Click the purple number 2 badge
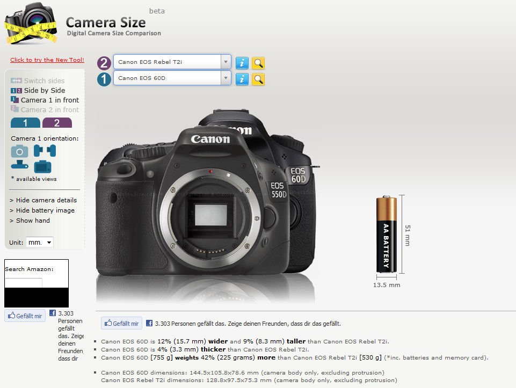The image size is (516, 388). coord(104,62)
